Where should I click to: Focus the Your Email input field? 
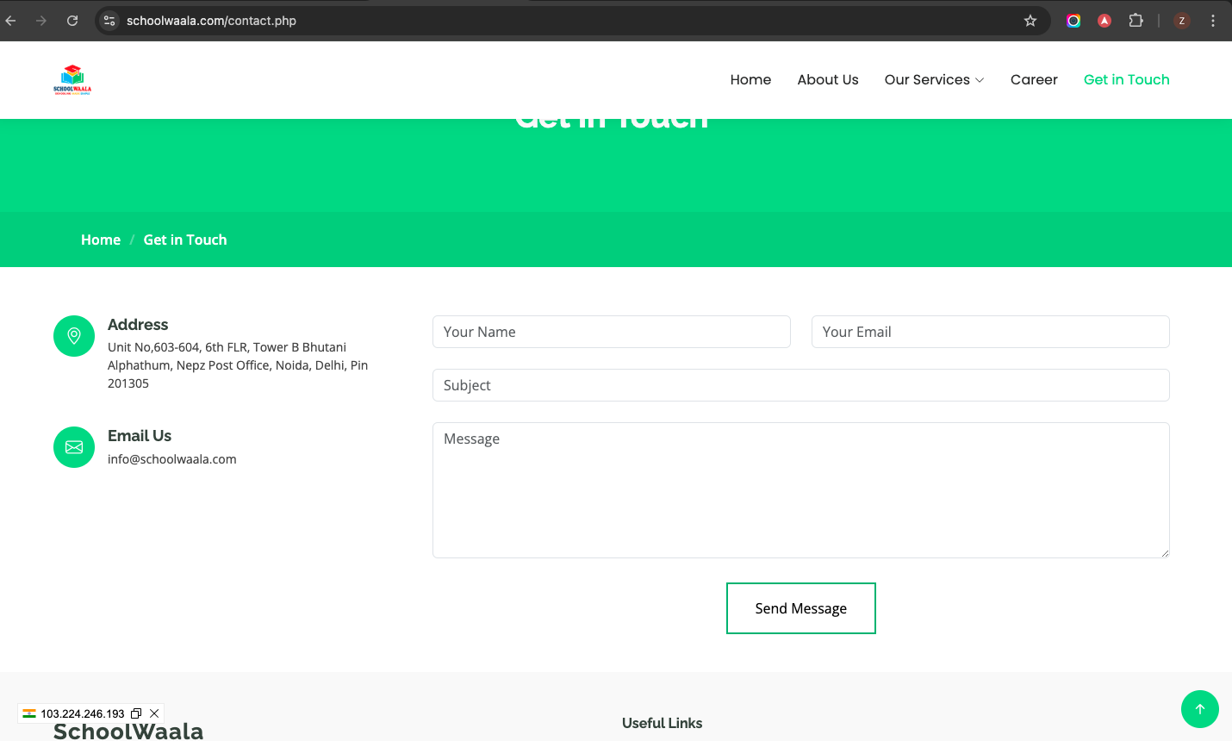tap(990, 332)
